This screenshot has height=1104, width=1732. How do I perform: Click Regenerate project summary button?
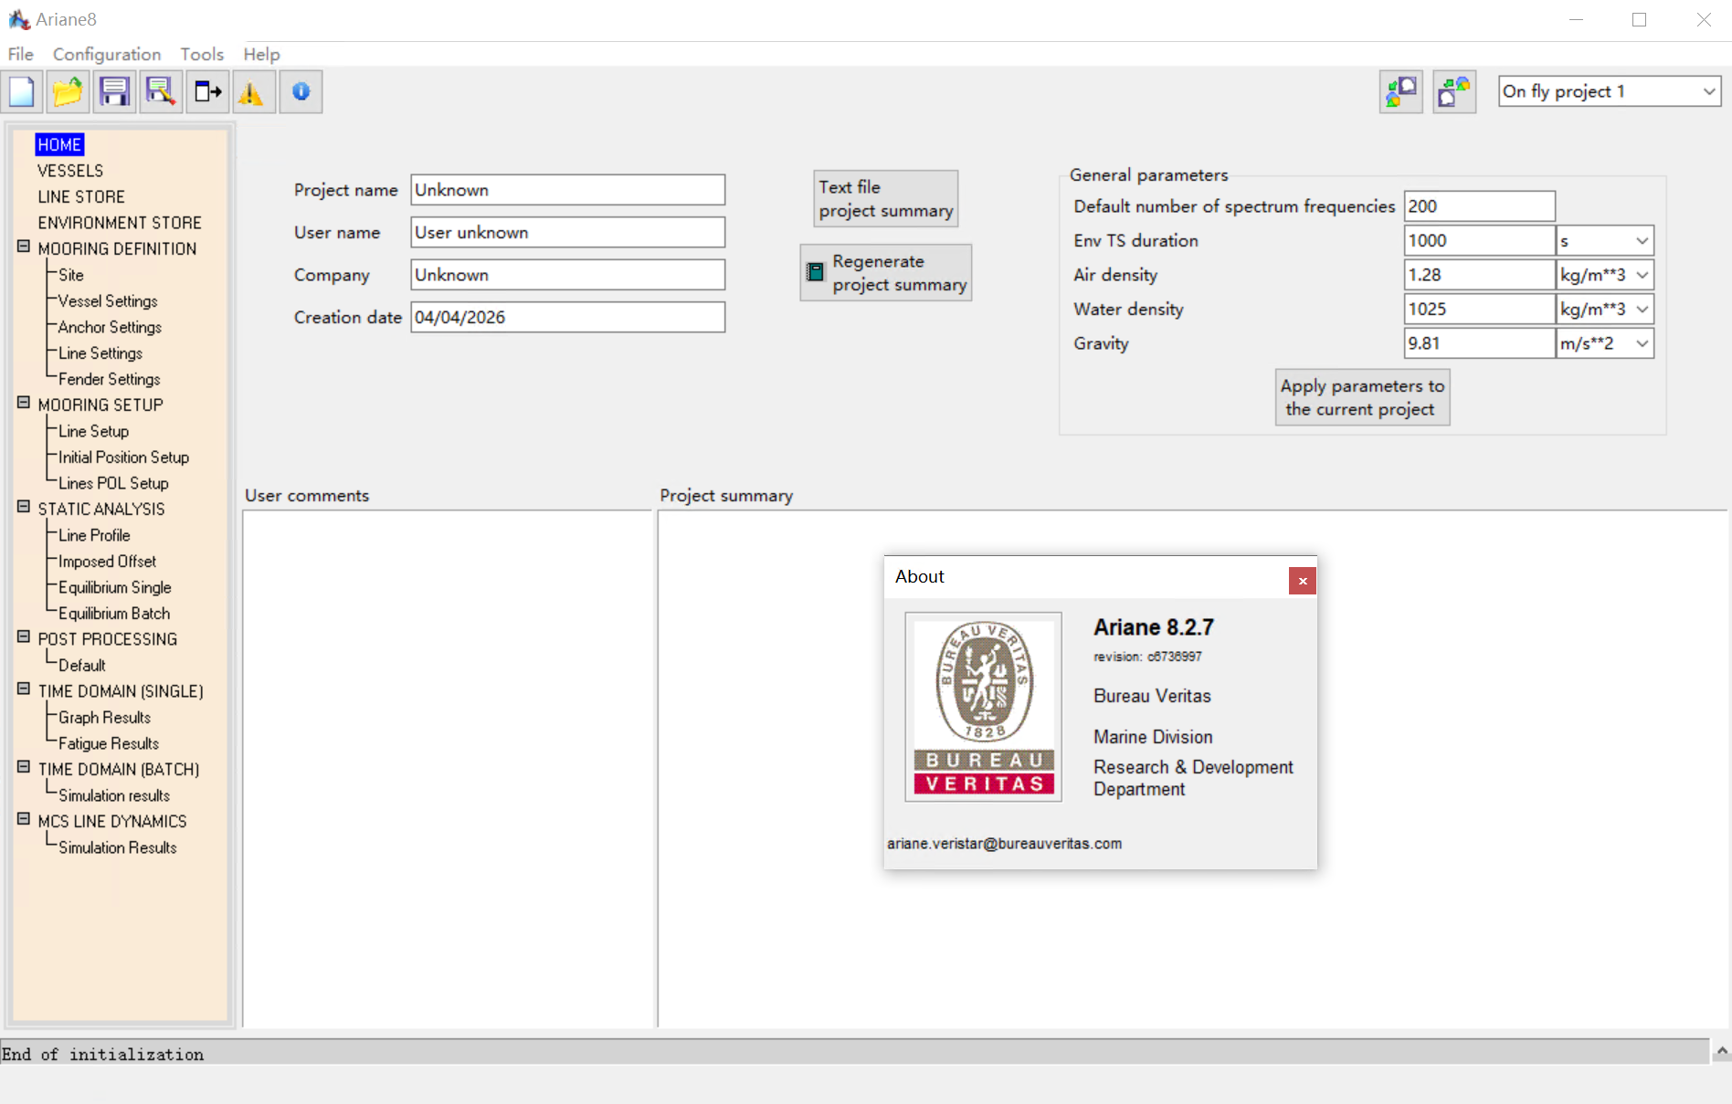[886, 272]
